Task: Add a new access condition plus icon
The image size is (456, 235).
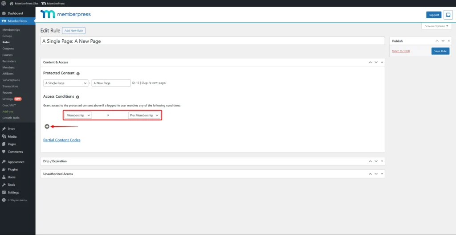Action: pos(47,126)
